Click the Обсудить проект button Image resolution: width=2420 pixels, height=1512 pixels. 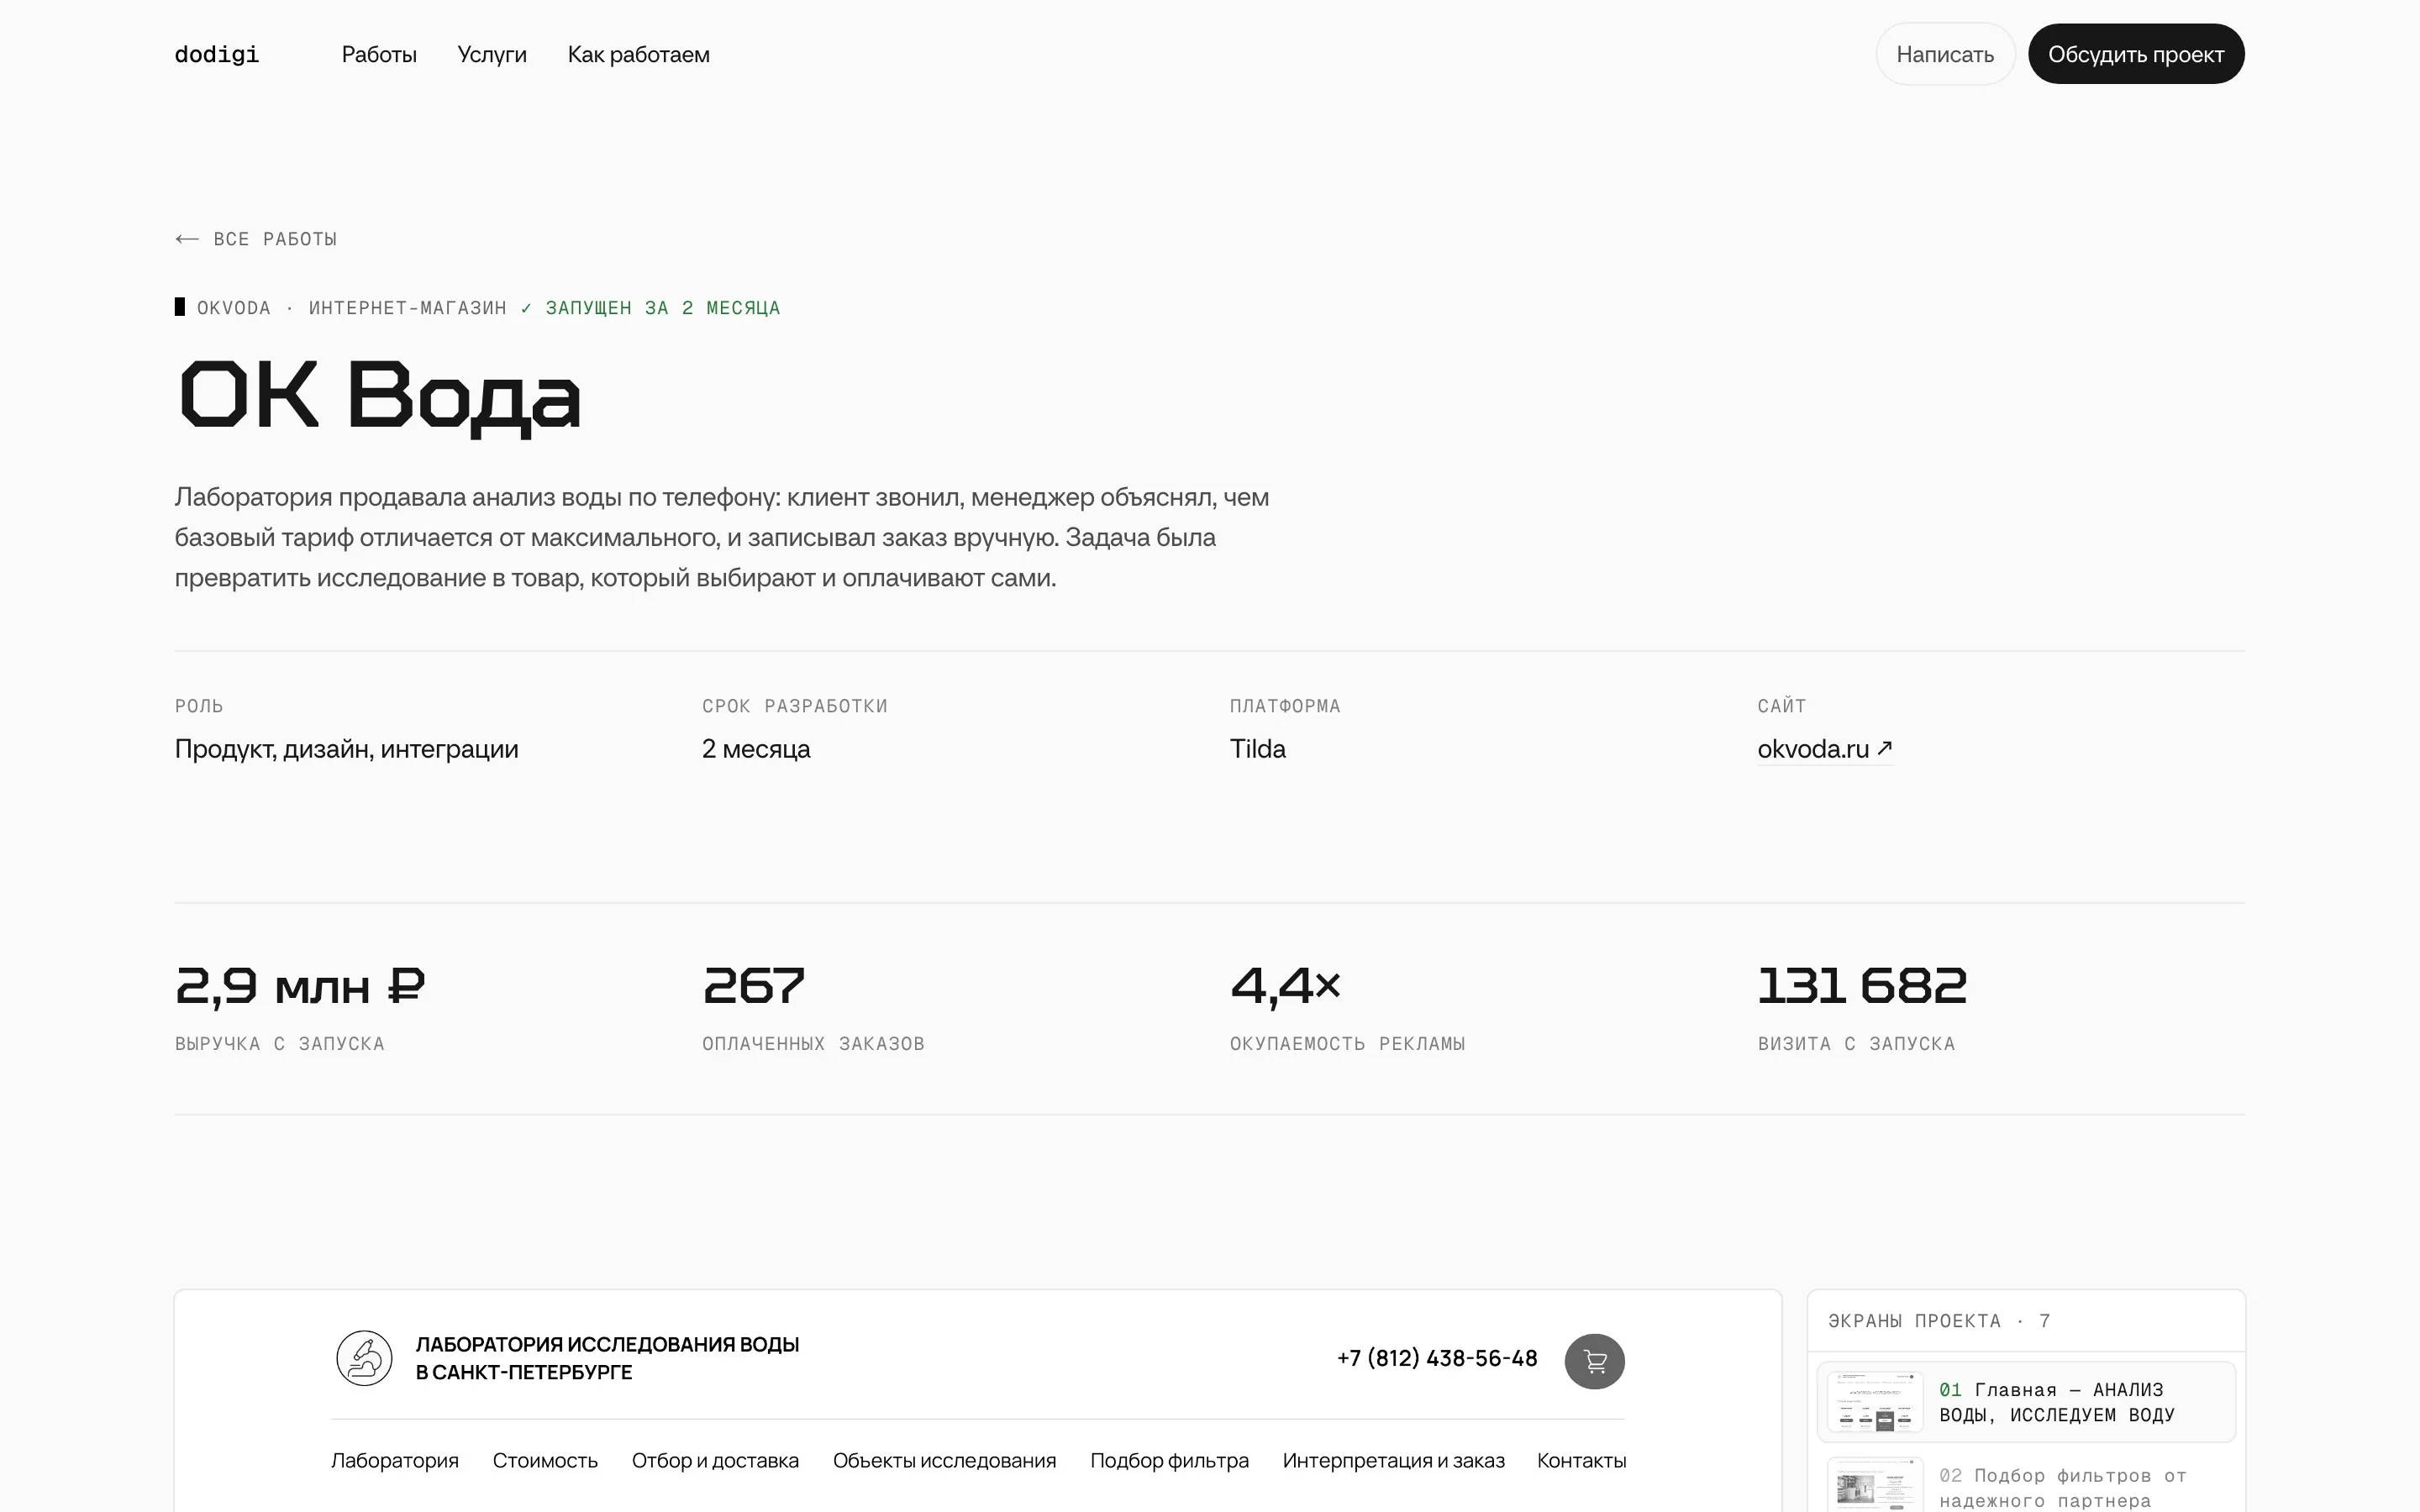tap(2136, 54)
